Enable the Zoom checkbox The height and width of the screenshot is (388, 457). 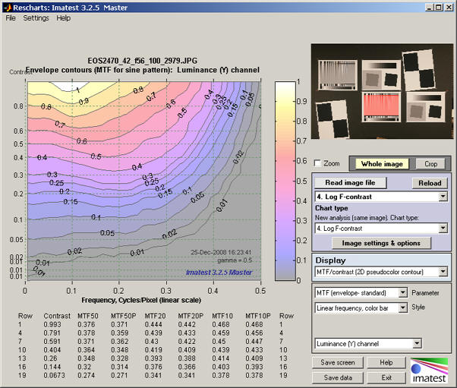[x=317, y=163]
